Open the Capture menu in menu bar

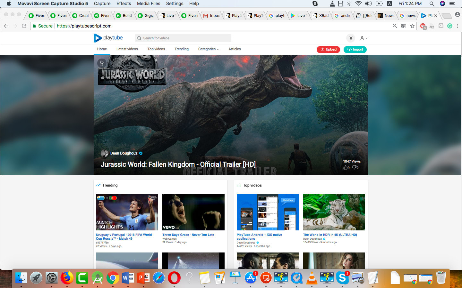pyautogui.click(x=102, y=4)
